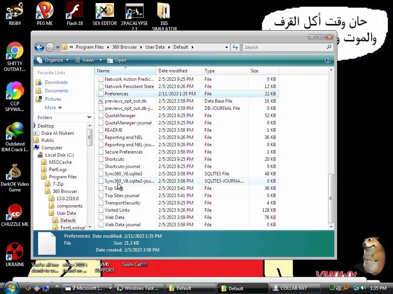The width and height of the screenshot is (393, 294).
Task: Click the Explorer Forward arrow button
Action: click(50, 47)
